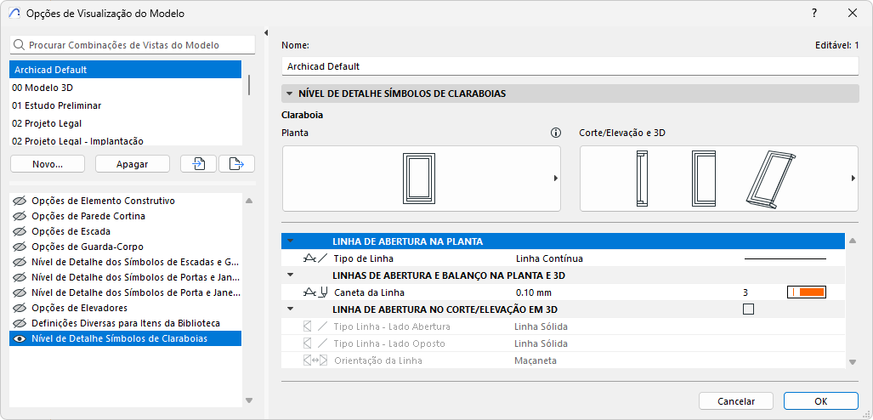Click the collapse left panel arrow

(266, 33)
